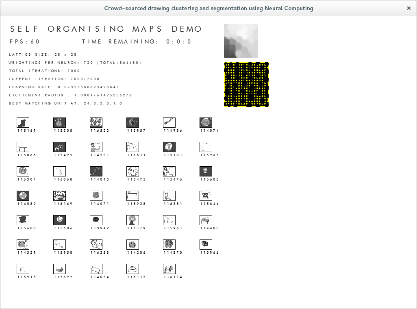Click the yellow-dotted lattice map
Viewport: 417px width, 309px height.
point(246,85)
